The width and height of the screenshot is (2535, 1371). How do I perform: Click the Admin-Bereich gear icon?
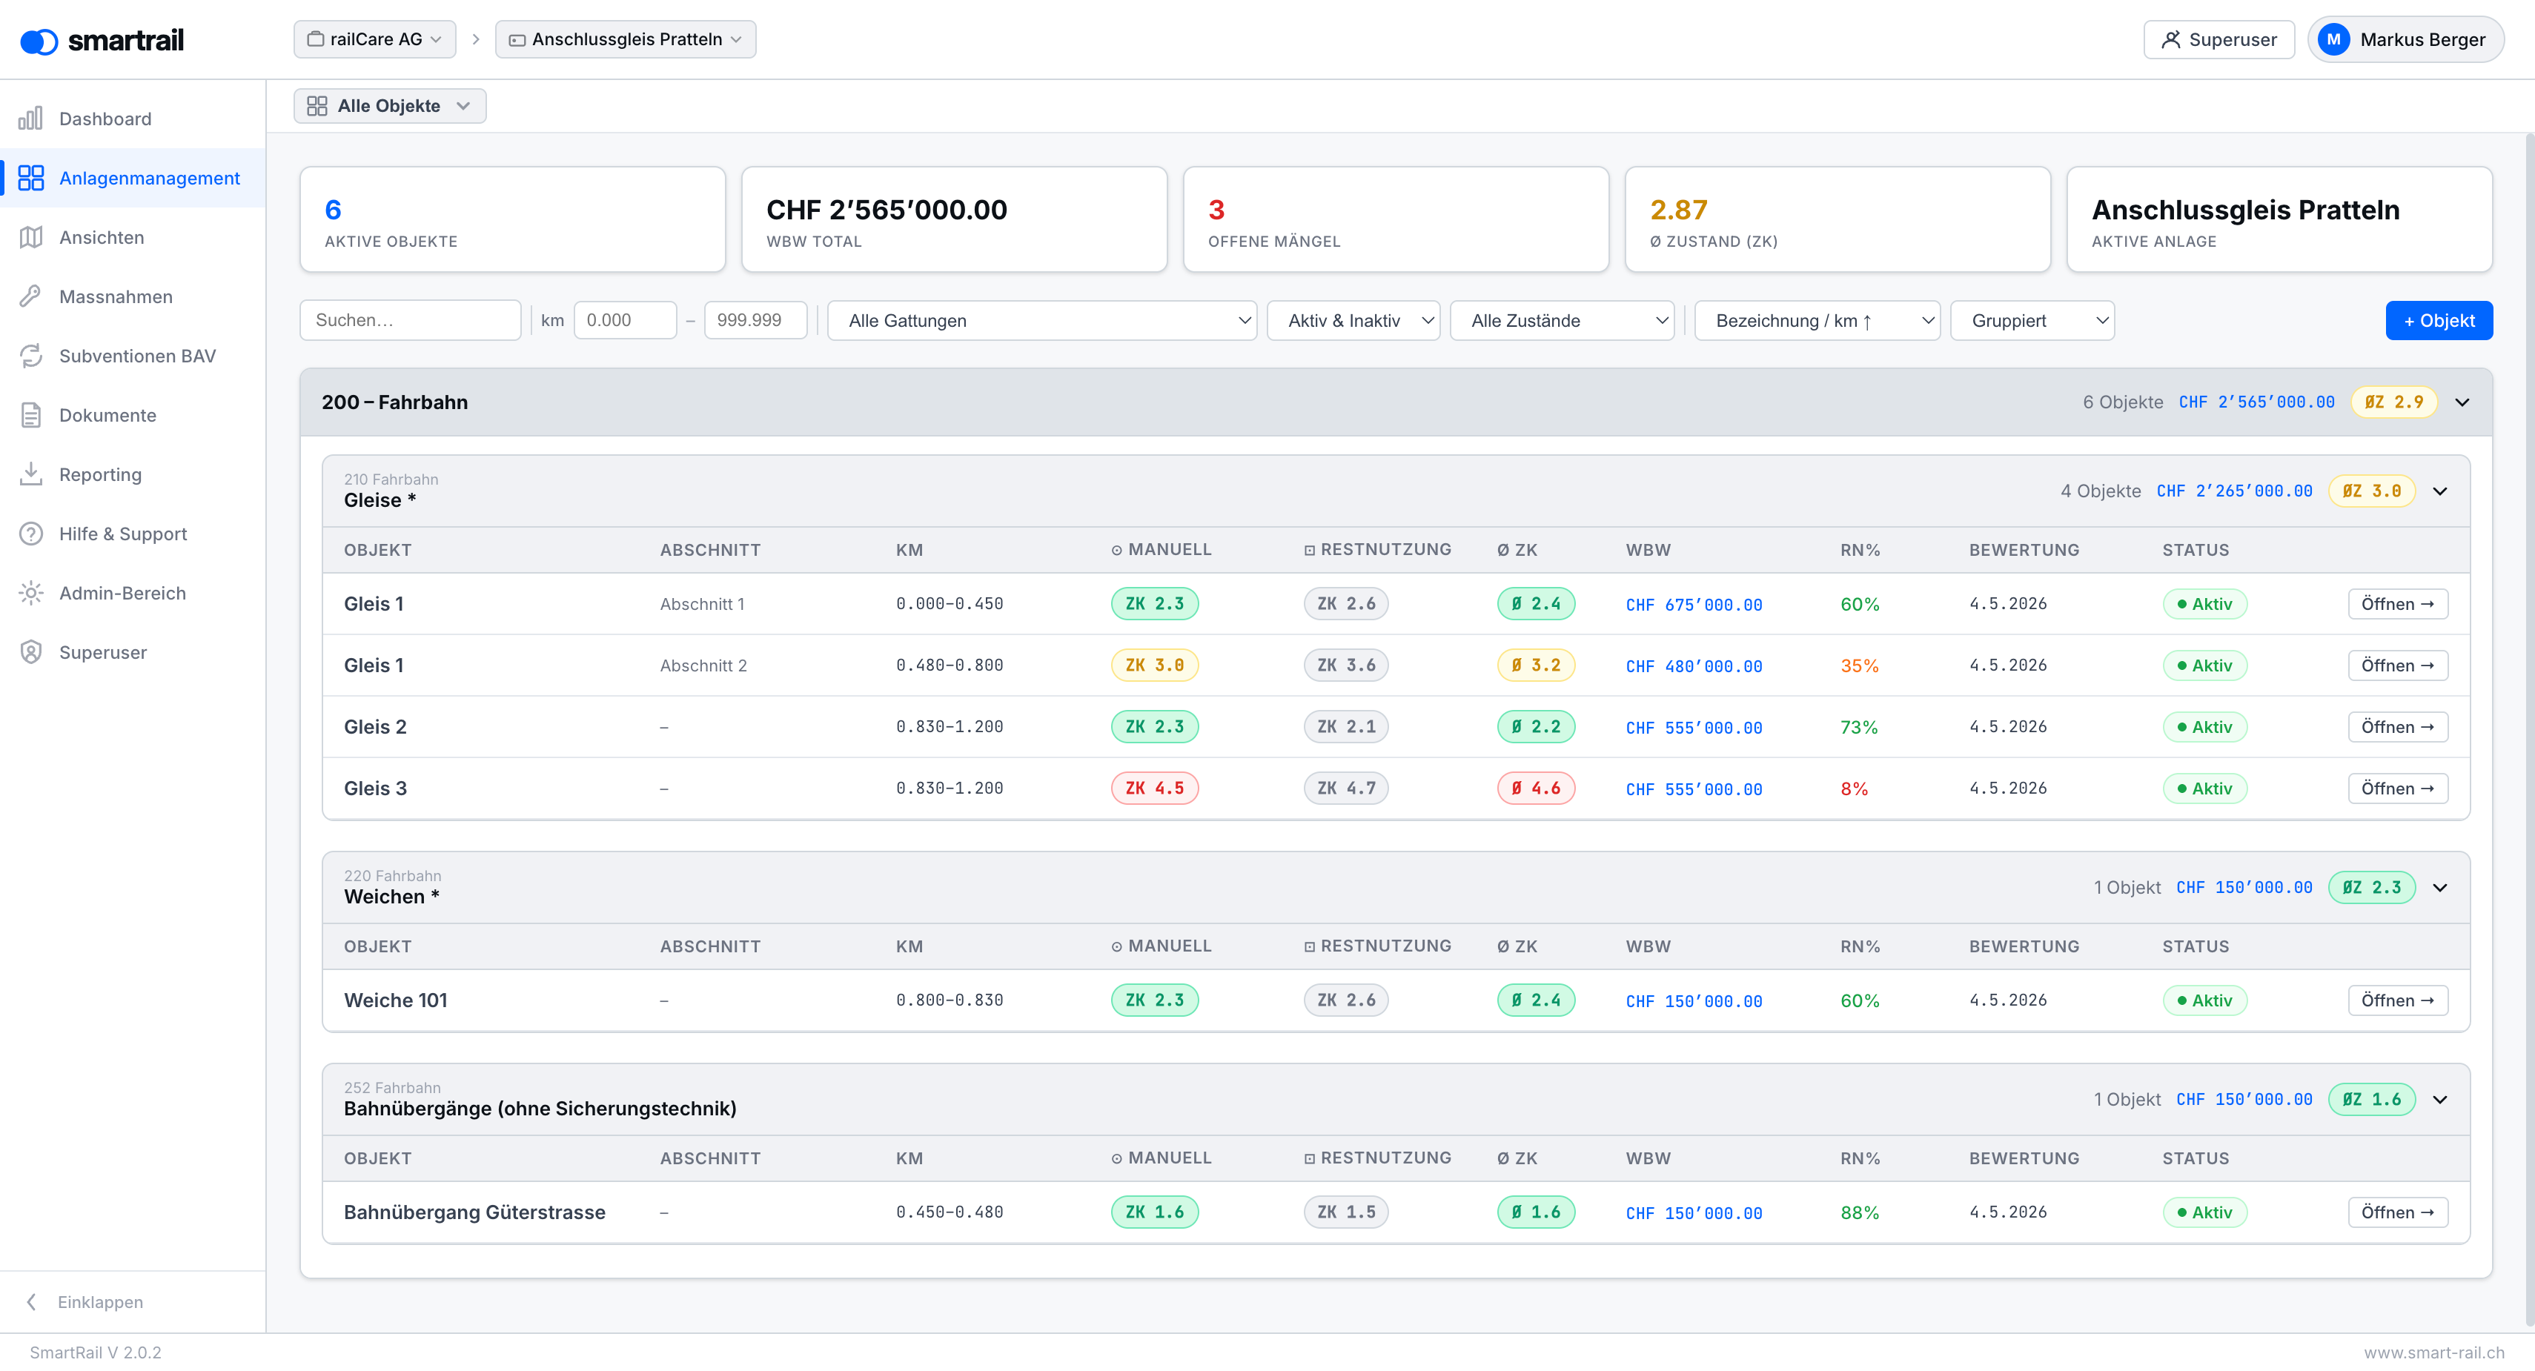point(30,592)
